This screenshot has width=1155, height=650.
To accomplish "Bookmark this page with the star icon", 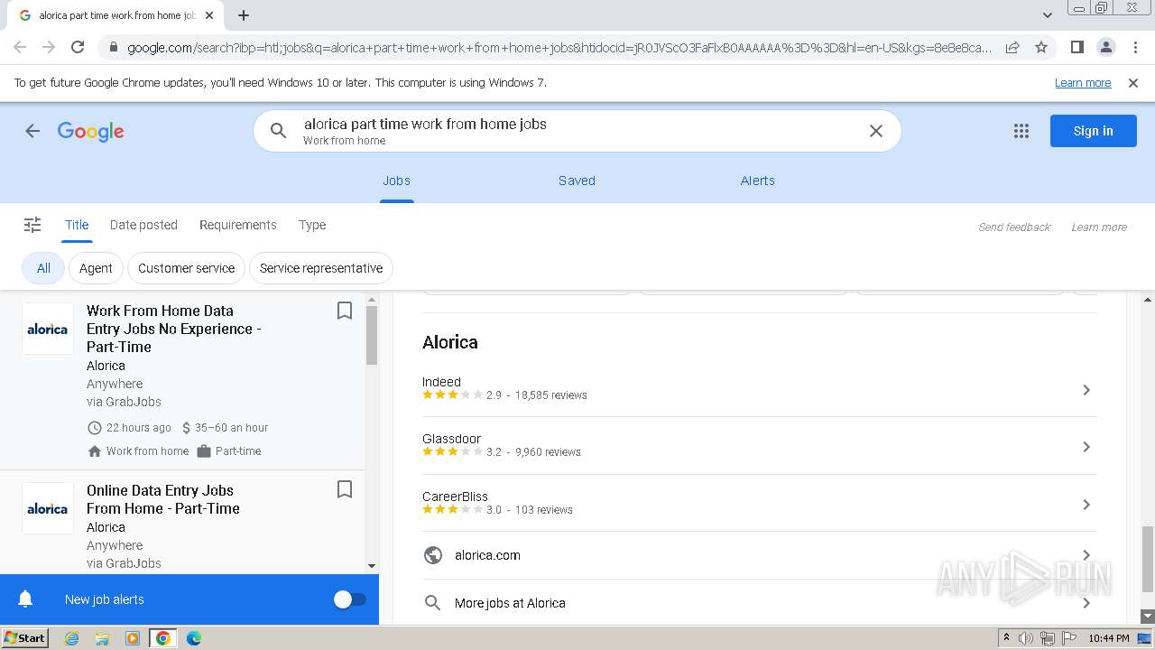I will click(x=1041, y=47).
